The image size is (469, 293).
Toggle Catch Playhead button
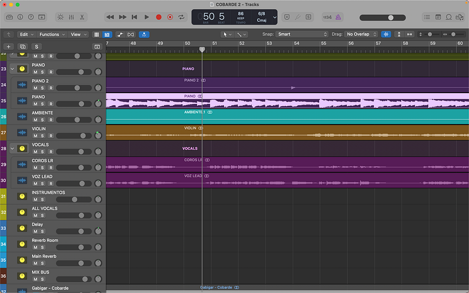(x=144, y=35)
